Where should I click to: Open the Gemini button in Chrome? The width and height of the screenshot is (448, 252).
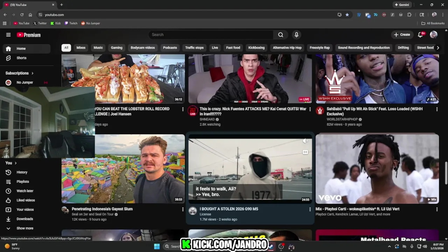(x=402, y=5)
